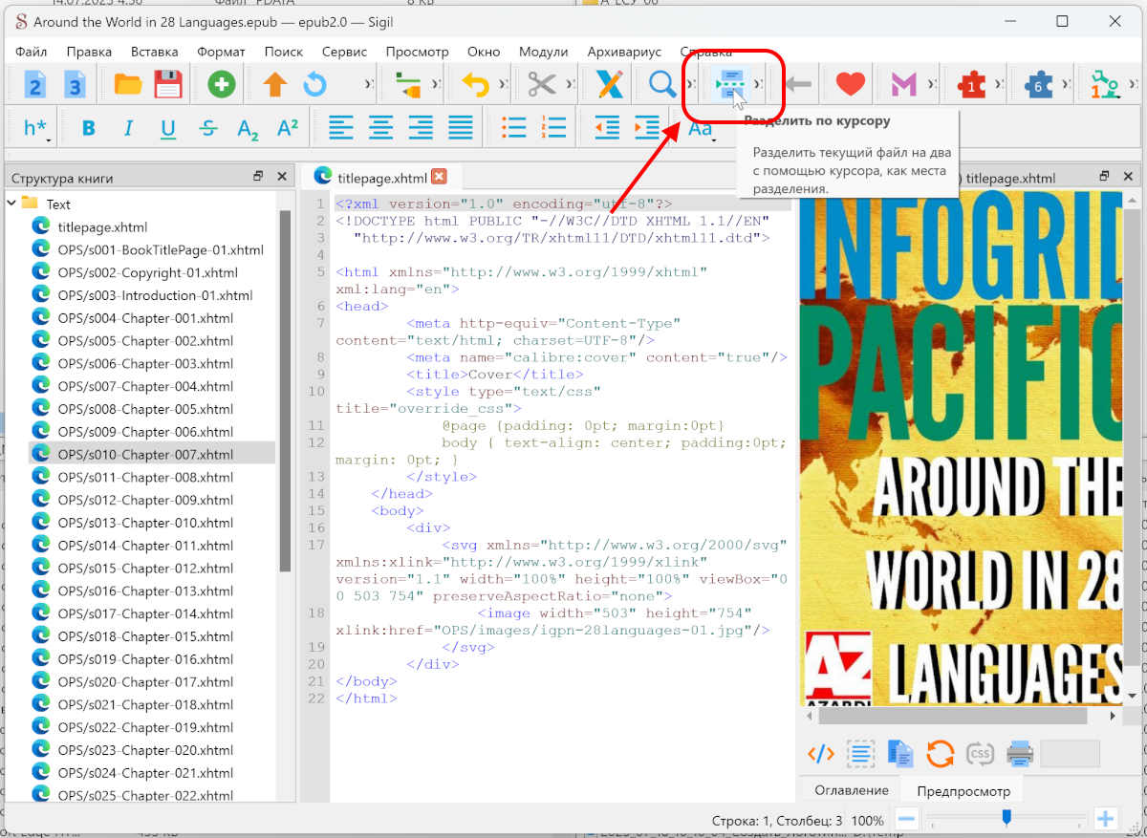Click the Save file floppy disk icon
This screenshot has width=1147, height=838.
168,85
